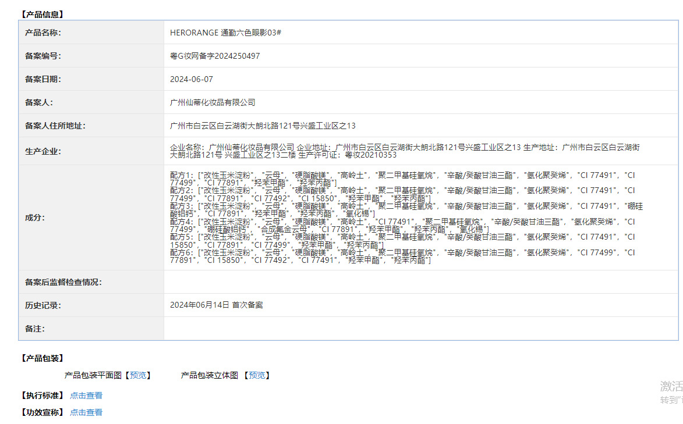Open the 产品包装立体图 预览 link
The width and height of the screenshot is (683, 424).
257,375
